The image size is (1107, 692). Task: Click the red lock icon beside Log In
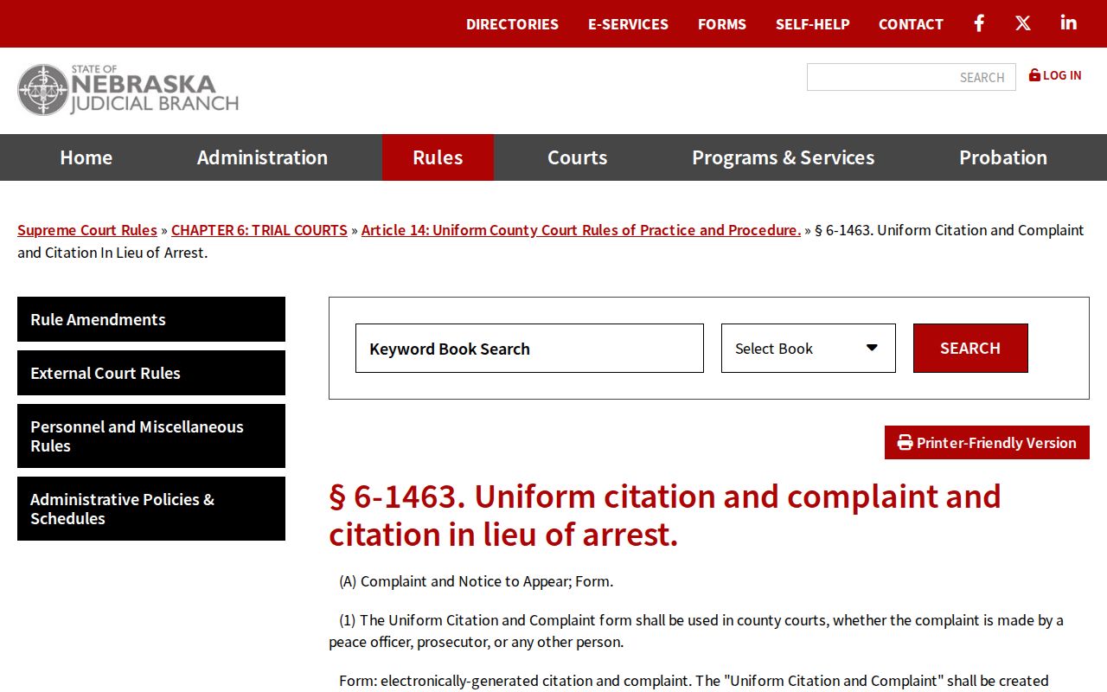point(1034,75)
